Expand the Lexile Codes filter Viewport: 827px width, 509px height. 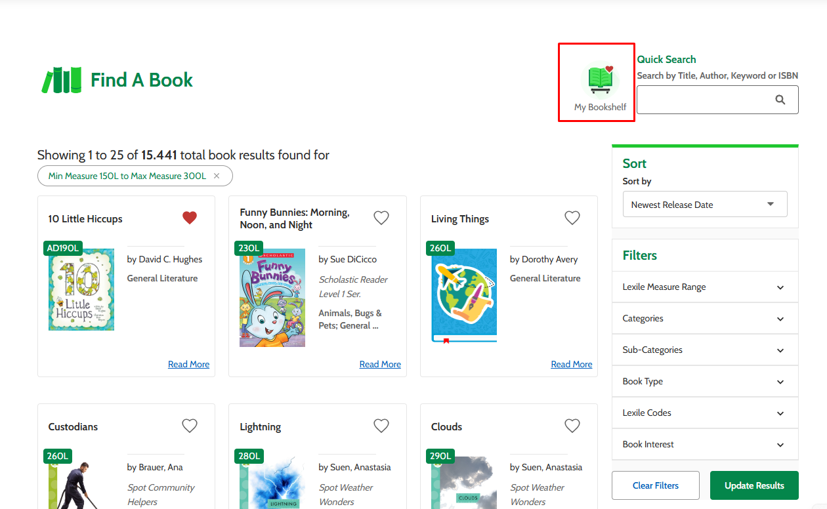[705, 413]
